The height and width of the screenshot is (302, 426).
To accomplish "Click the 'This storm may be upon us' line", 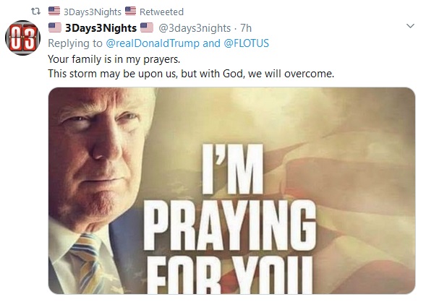I will pos(191,74).
